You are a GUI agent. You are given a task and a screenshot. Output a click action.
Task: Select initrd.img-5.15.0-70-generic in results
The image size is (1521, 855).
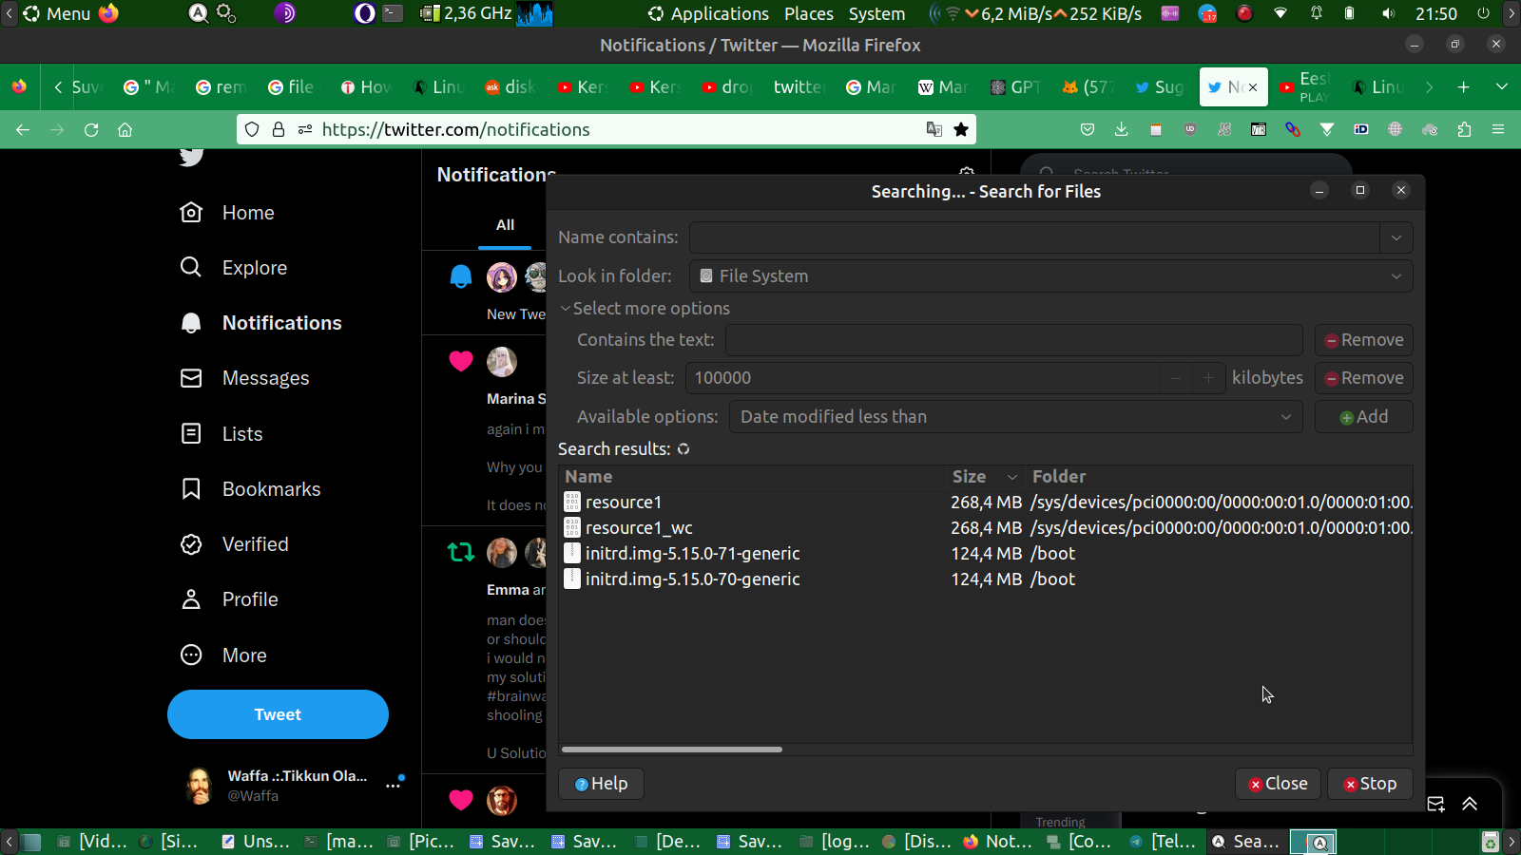[x=986, y=579]
